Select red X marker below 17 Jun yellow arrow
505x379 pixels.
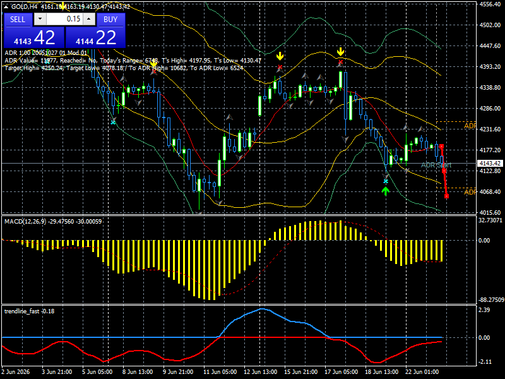[340, 62]
